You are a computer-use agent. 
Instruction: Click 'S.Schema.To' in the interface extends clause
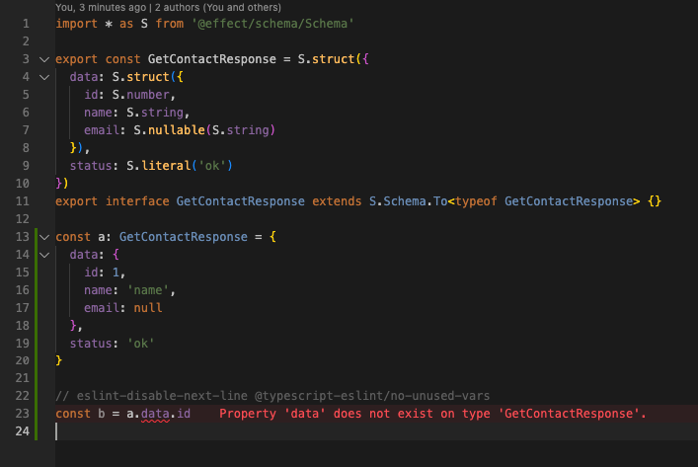click(x=408, y=201)
